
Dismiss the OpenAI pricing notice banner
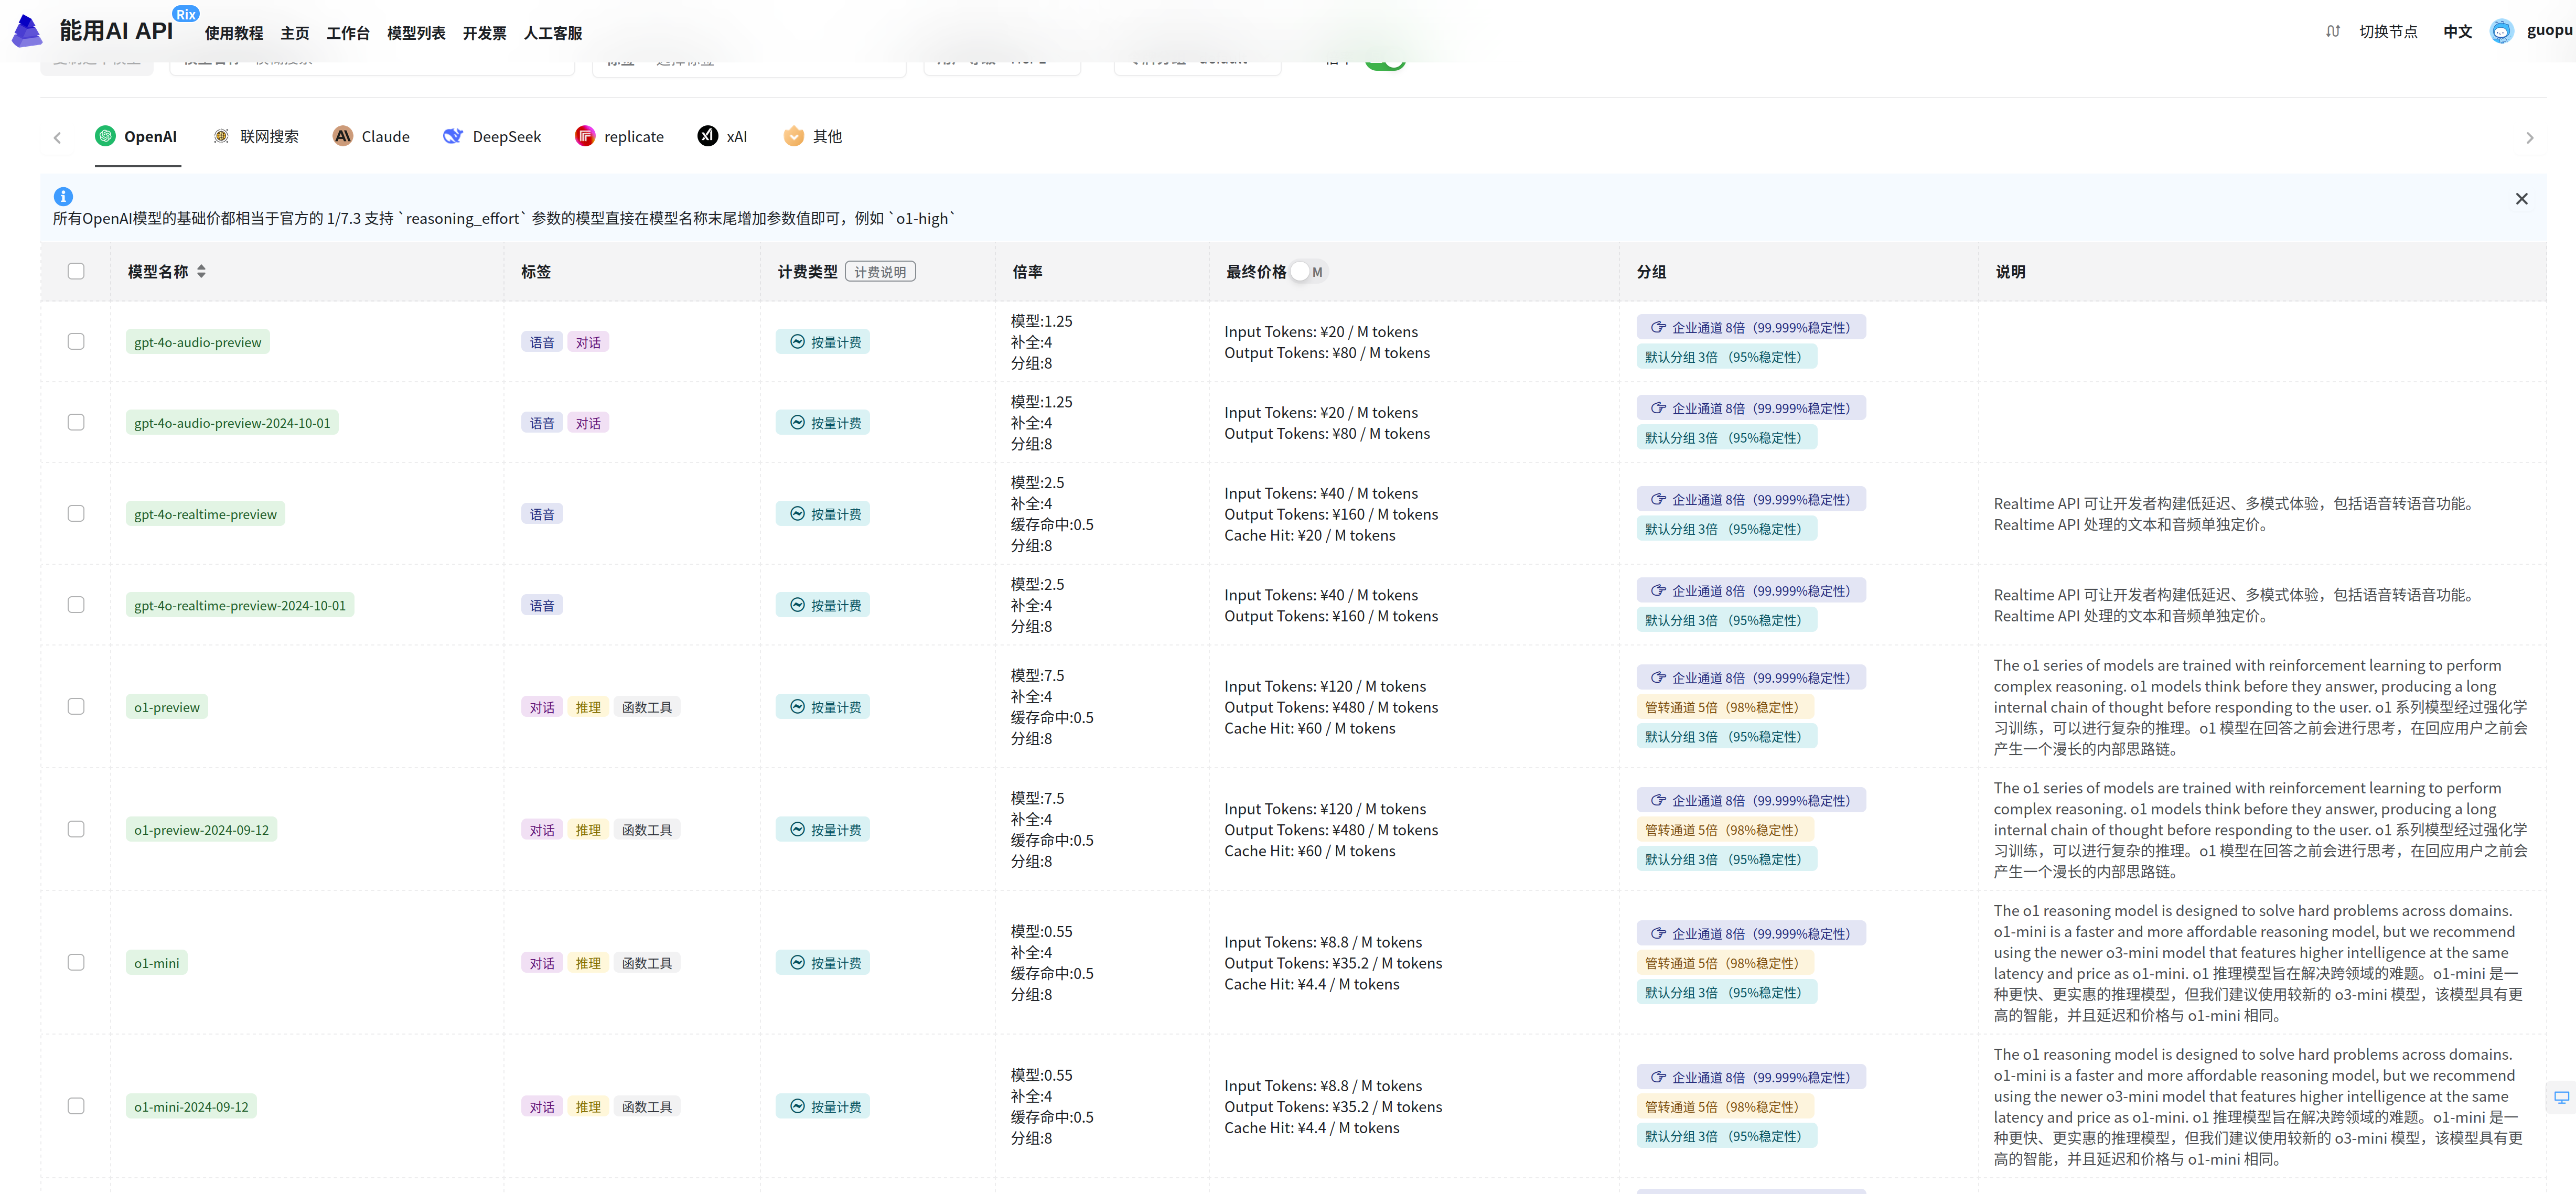click(x=2521, y=199)
